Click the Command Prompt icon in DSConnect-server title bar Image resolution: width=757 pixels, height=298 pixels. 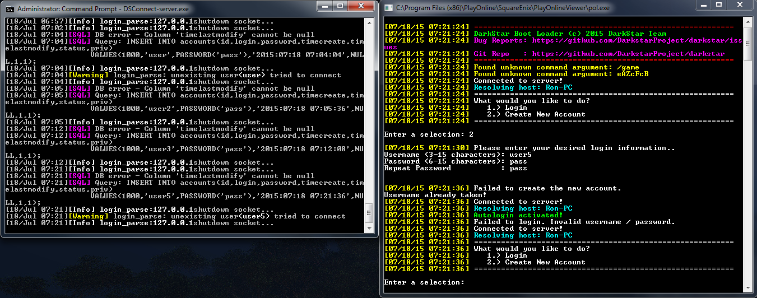coord(10,9)
